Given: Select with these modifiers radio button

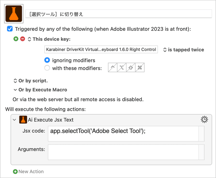Looking at the screenshot, I should [x=47, y=68].
